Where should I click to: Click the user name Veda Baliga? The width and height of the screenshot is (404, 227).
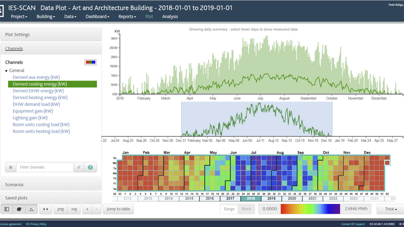point(396,5)
